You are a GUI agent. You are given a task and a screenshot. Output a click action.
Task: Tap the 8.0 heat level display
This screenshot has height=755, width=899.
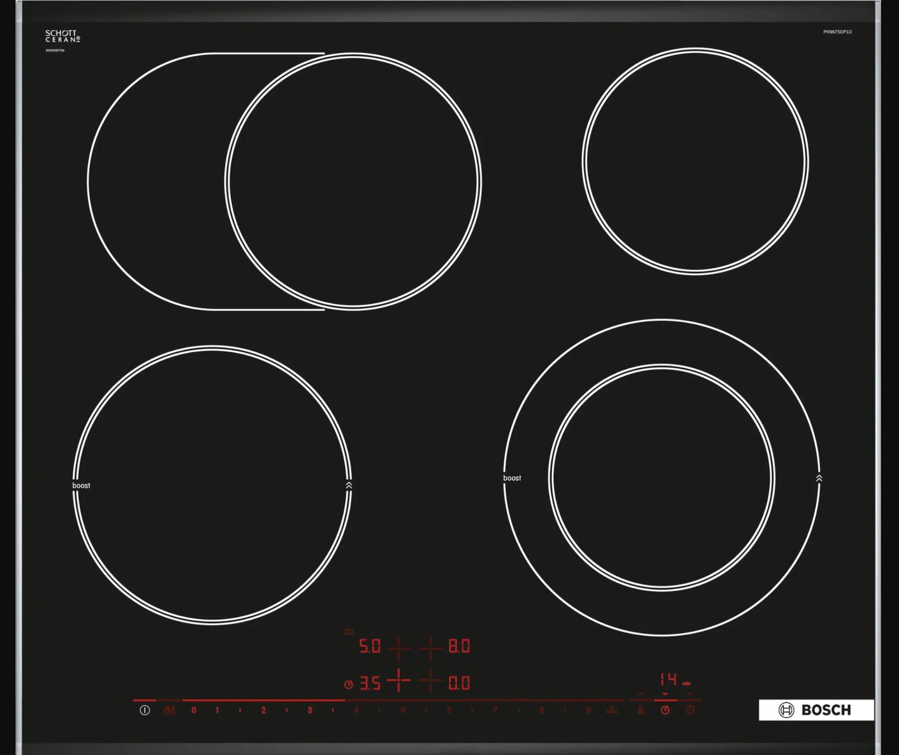(x=459, y=647)
